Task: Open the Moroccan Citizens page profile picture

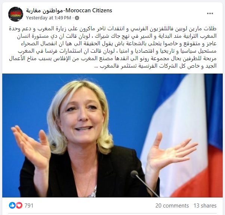Action: [x=16, y=14]
